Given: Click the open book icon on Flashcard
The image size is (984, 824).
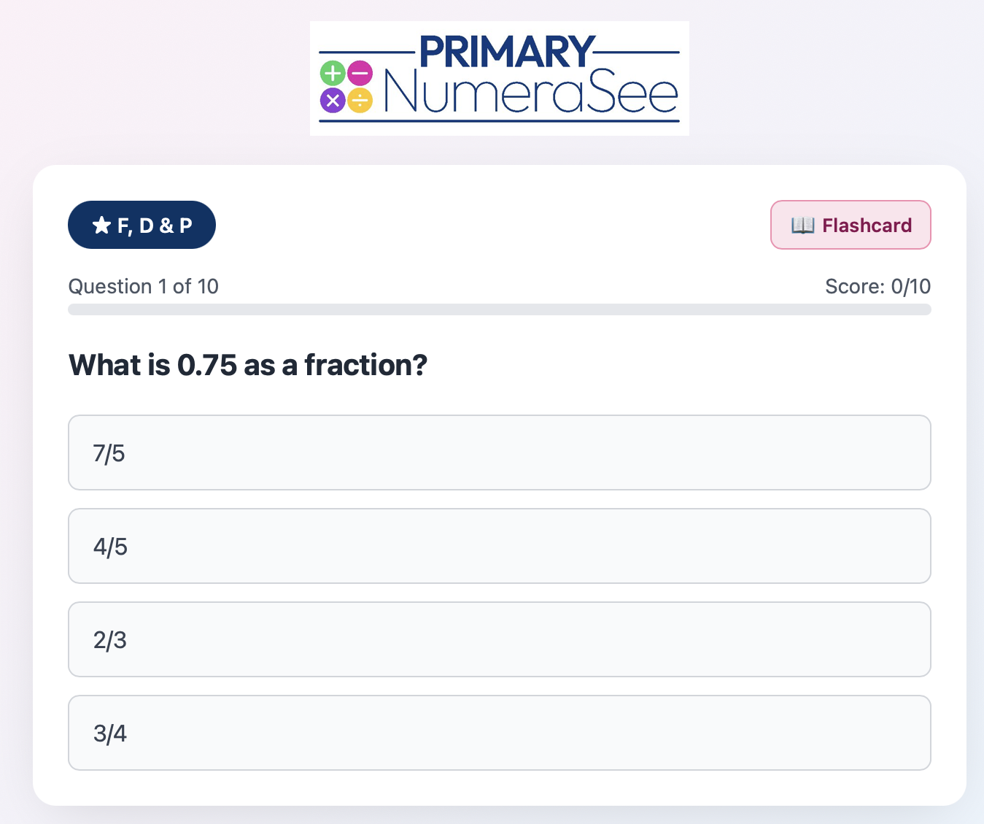Looking at the screenshot, I should [802, 225].
